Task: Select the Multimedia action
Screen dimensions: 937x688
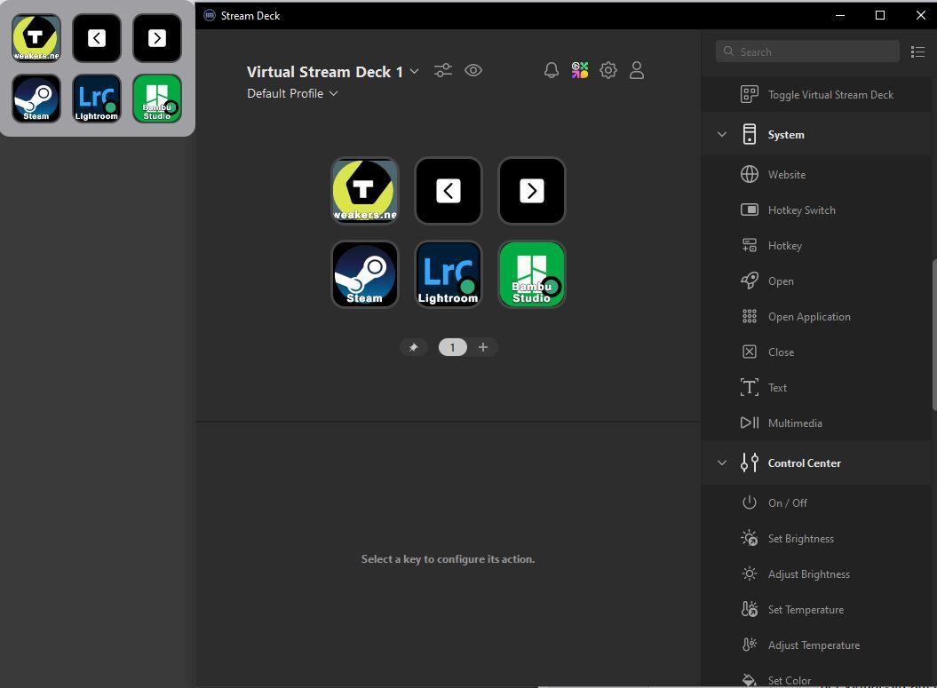Action: (x=816, y=423)
